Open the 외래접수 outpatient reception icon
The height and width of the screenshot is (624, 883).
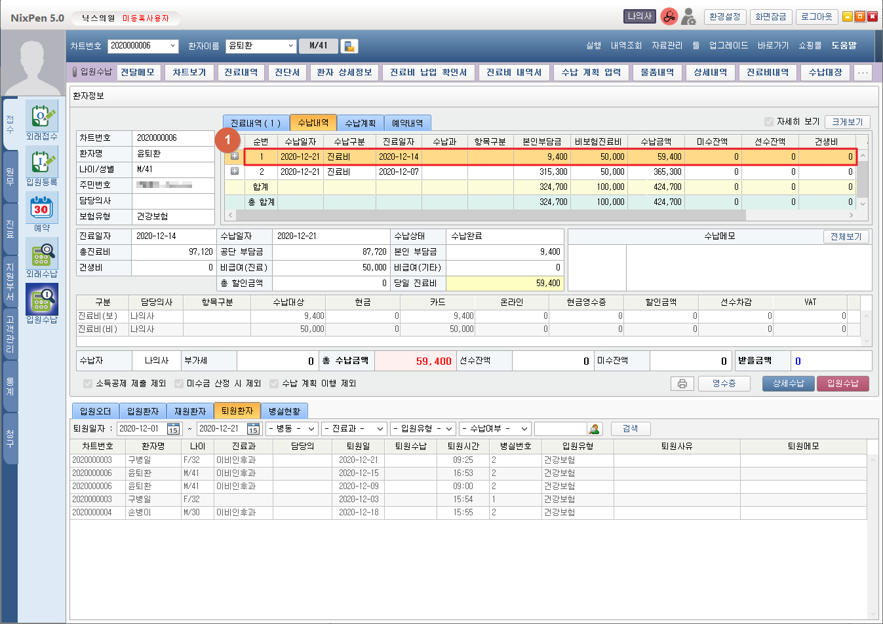point(41,117)
